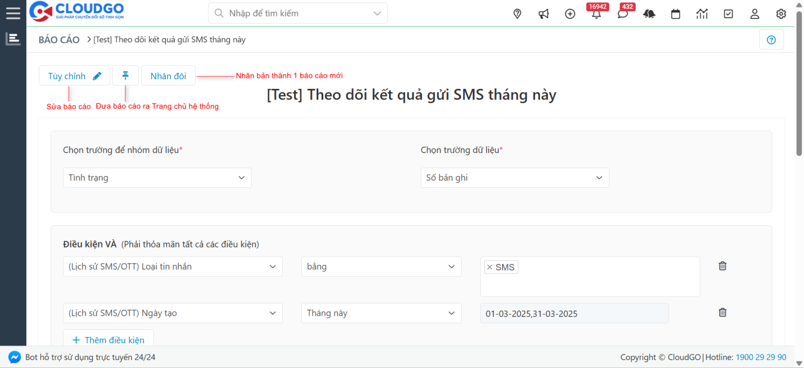Delete the Ngày tạo condition row
This screenshot has width=804, height=368.
point(722,312)
